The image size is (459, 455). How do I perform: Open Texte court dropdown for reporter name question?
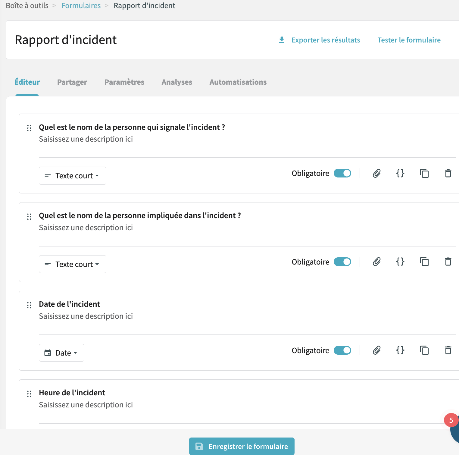(x=73, y=176)
